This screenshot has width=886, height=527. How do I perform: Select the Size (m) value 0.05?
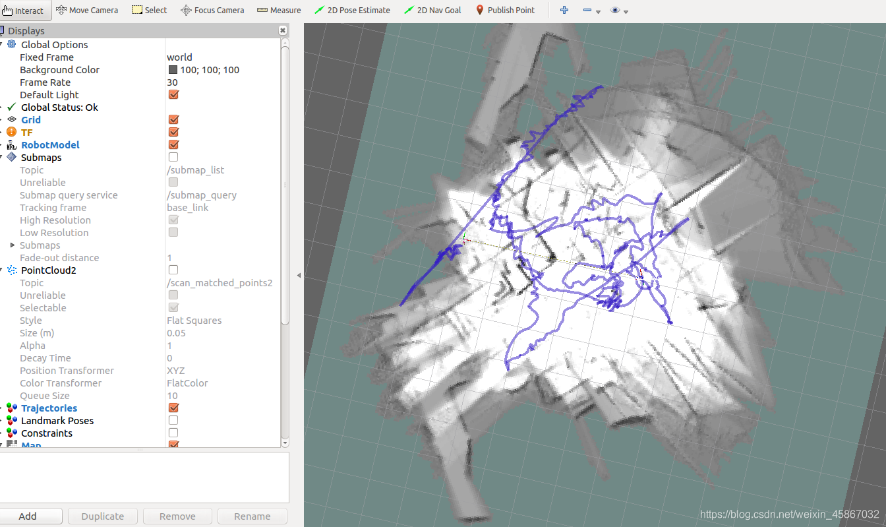(x=176, y=332)
